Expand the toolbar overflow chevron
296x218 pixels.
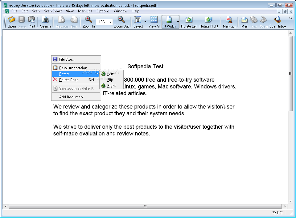click(x=290, y=18)
